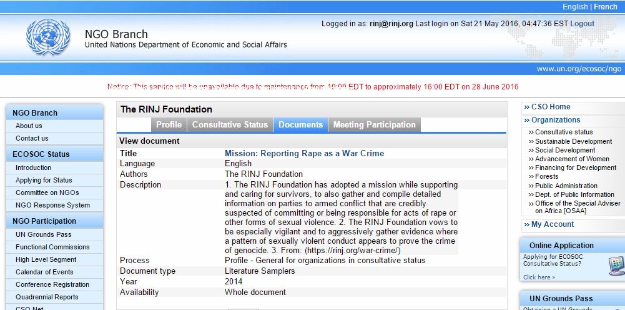The image size is (625, 310).
Task: Log out via the Logout link
Action: (x=582, y=24)
